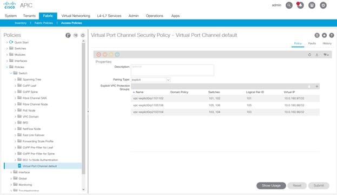Select the NetFlow Node tree item
This screenshot has width=337, height=195.
[31, 129]
